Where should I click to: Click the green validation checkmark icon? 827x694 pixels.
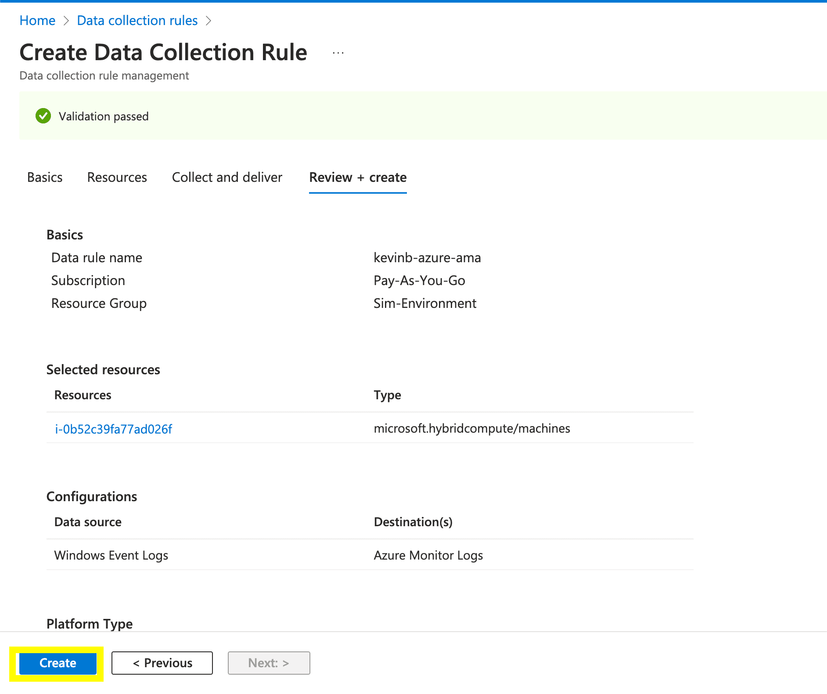coord(43,116)
